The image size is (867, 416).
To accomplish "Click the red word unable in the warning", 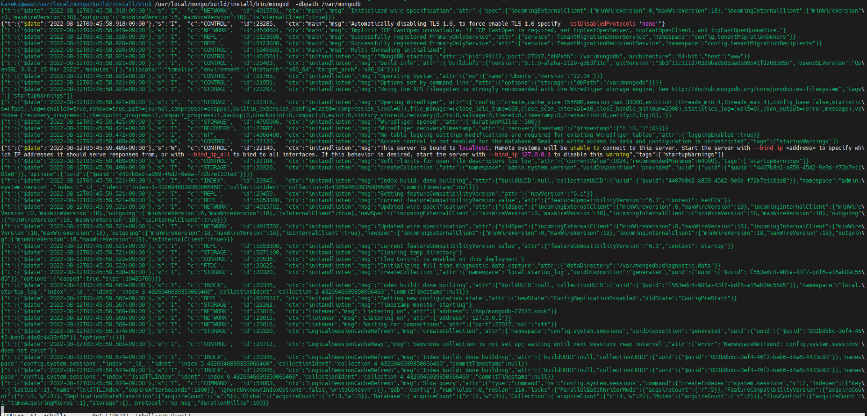I will 580,148.
